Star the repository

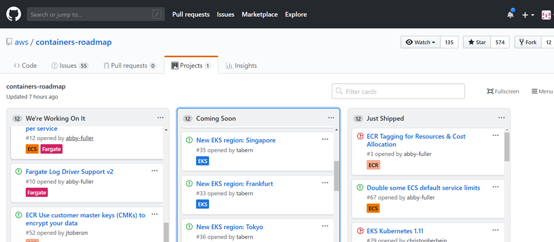coord(477,42)
